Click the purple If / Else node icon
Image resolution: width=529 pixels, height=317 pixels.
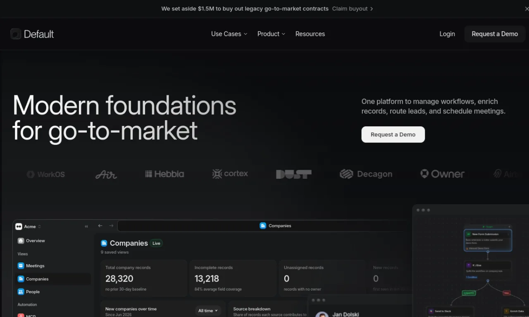point(469,265)
